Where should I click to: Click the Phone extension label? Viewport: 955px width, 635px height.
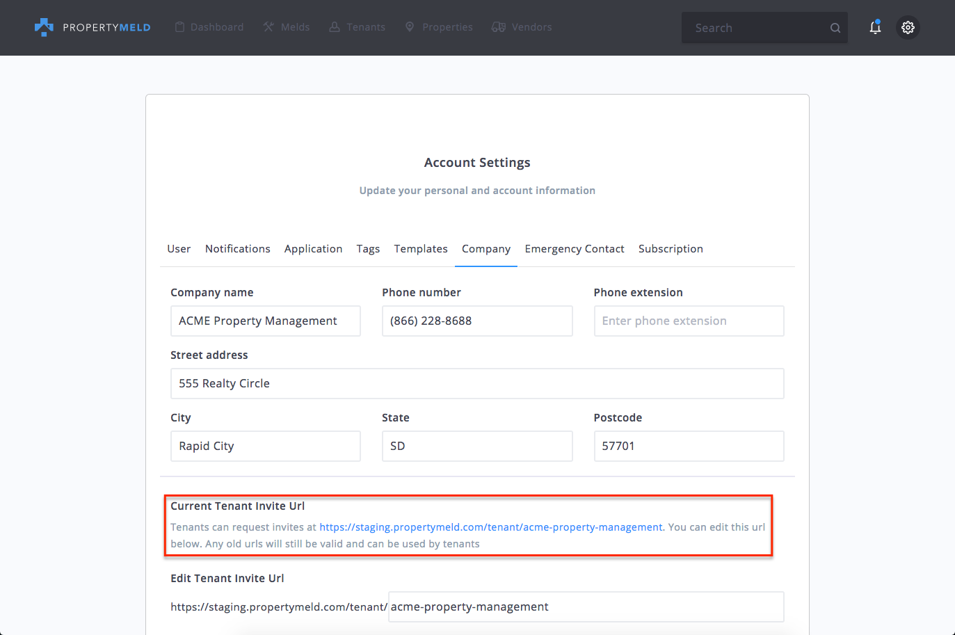pyautogui.click(x=639, y=293)
